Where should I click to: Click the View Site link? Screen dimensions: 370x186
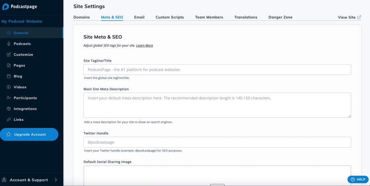tap(349, 17)
